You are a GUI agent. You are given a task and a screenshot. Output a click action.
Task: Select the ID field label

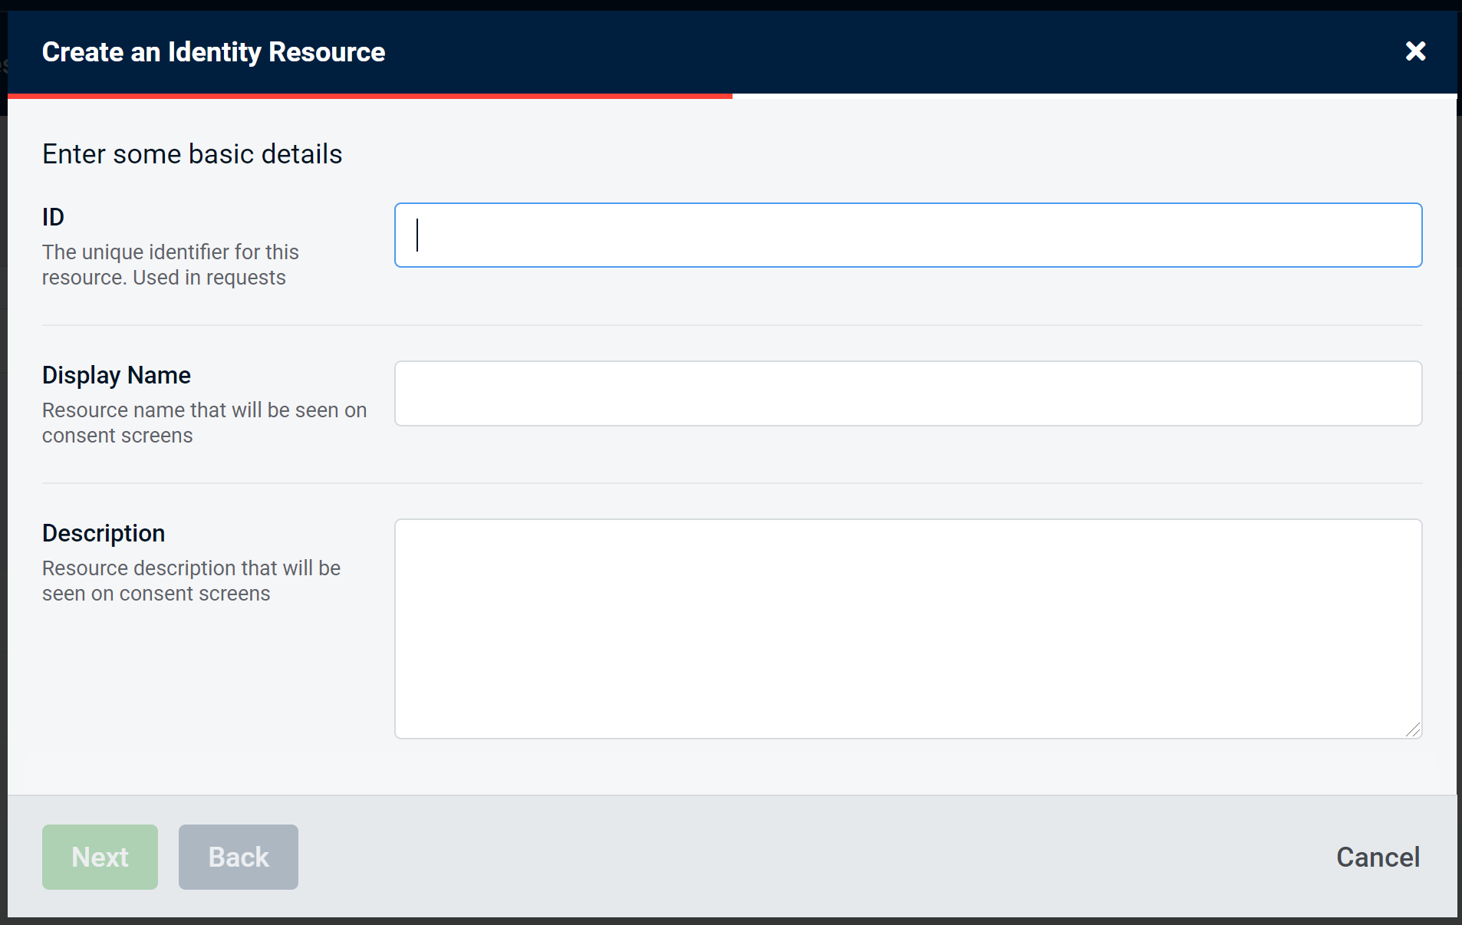[53, 217]
